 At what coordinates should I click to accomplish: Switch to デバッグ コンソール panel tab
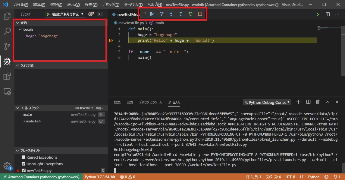[150, 102]
